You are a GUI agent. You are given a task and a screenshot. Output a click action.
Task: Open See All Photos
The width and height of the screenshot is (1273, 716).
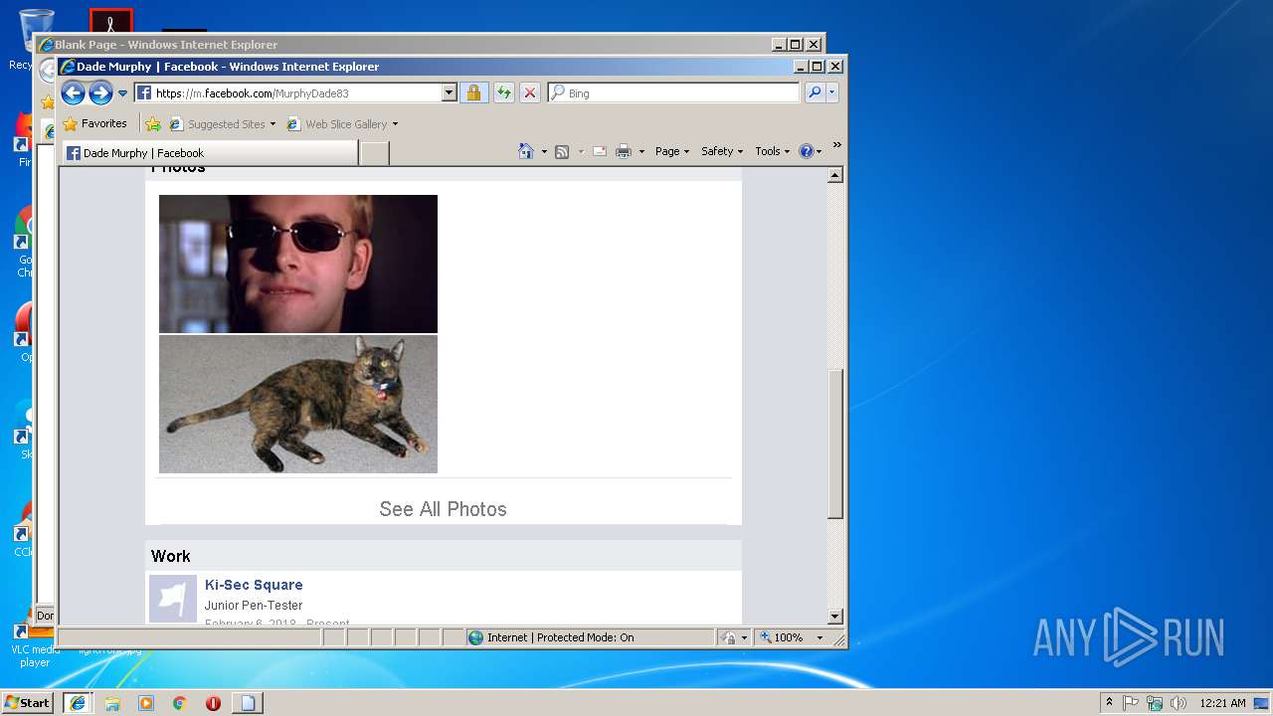point(443,509)
